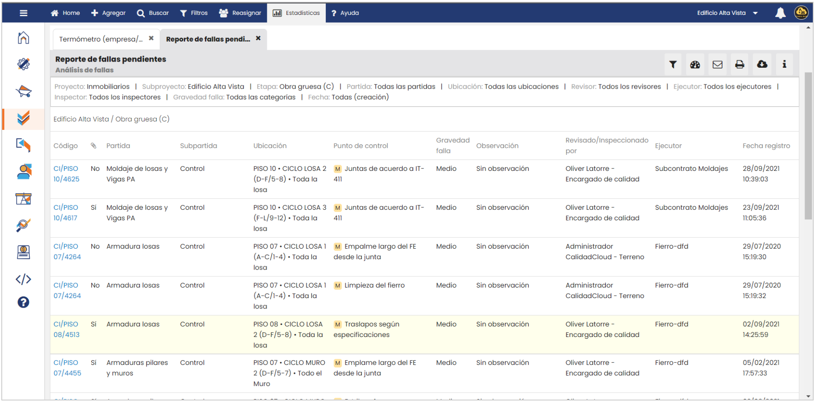
Task: Open the sidebar question mark help icon
Action: click(23, 302)
